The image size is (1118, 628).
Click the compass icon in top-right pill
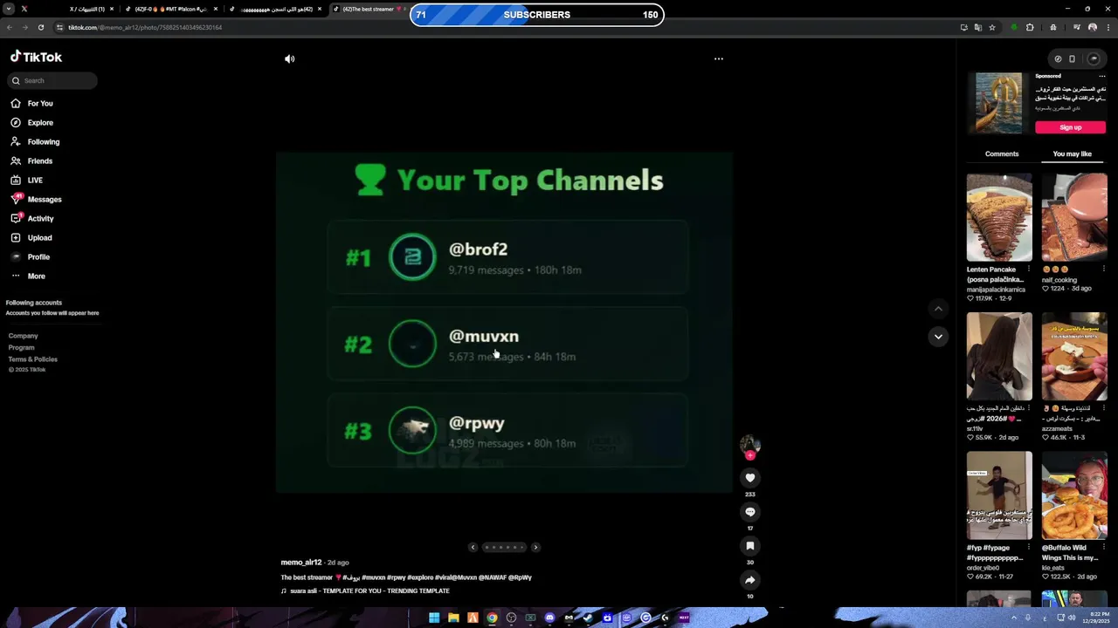[1058, 59]
